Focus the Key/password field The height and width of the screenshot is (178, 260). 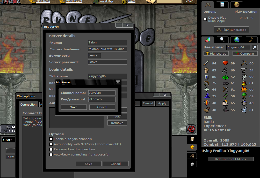point(102,99)
